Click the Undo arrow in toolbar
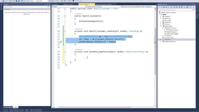 point(22,1)
